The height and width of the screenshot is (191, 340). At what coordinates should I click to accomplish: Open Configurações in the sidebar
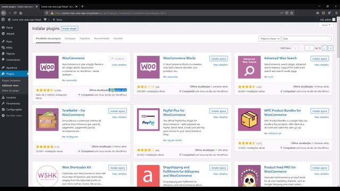[x=14, y=110]
